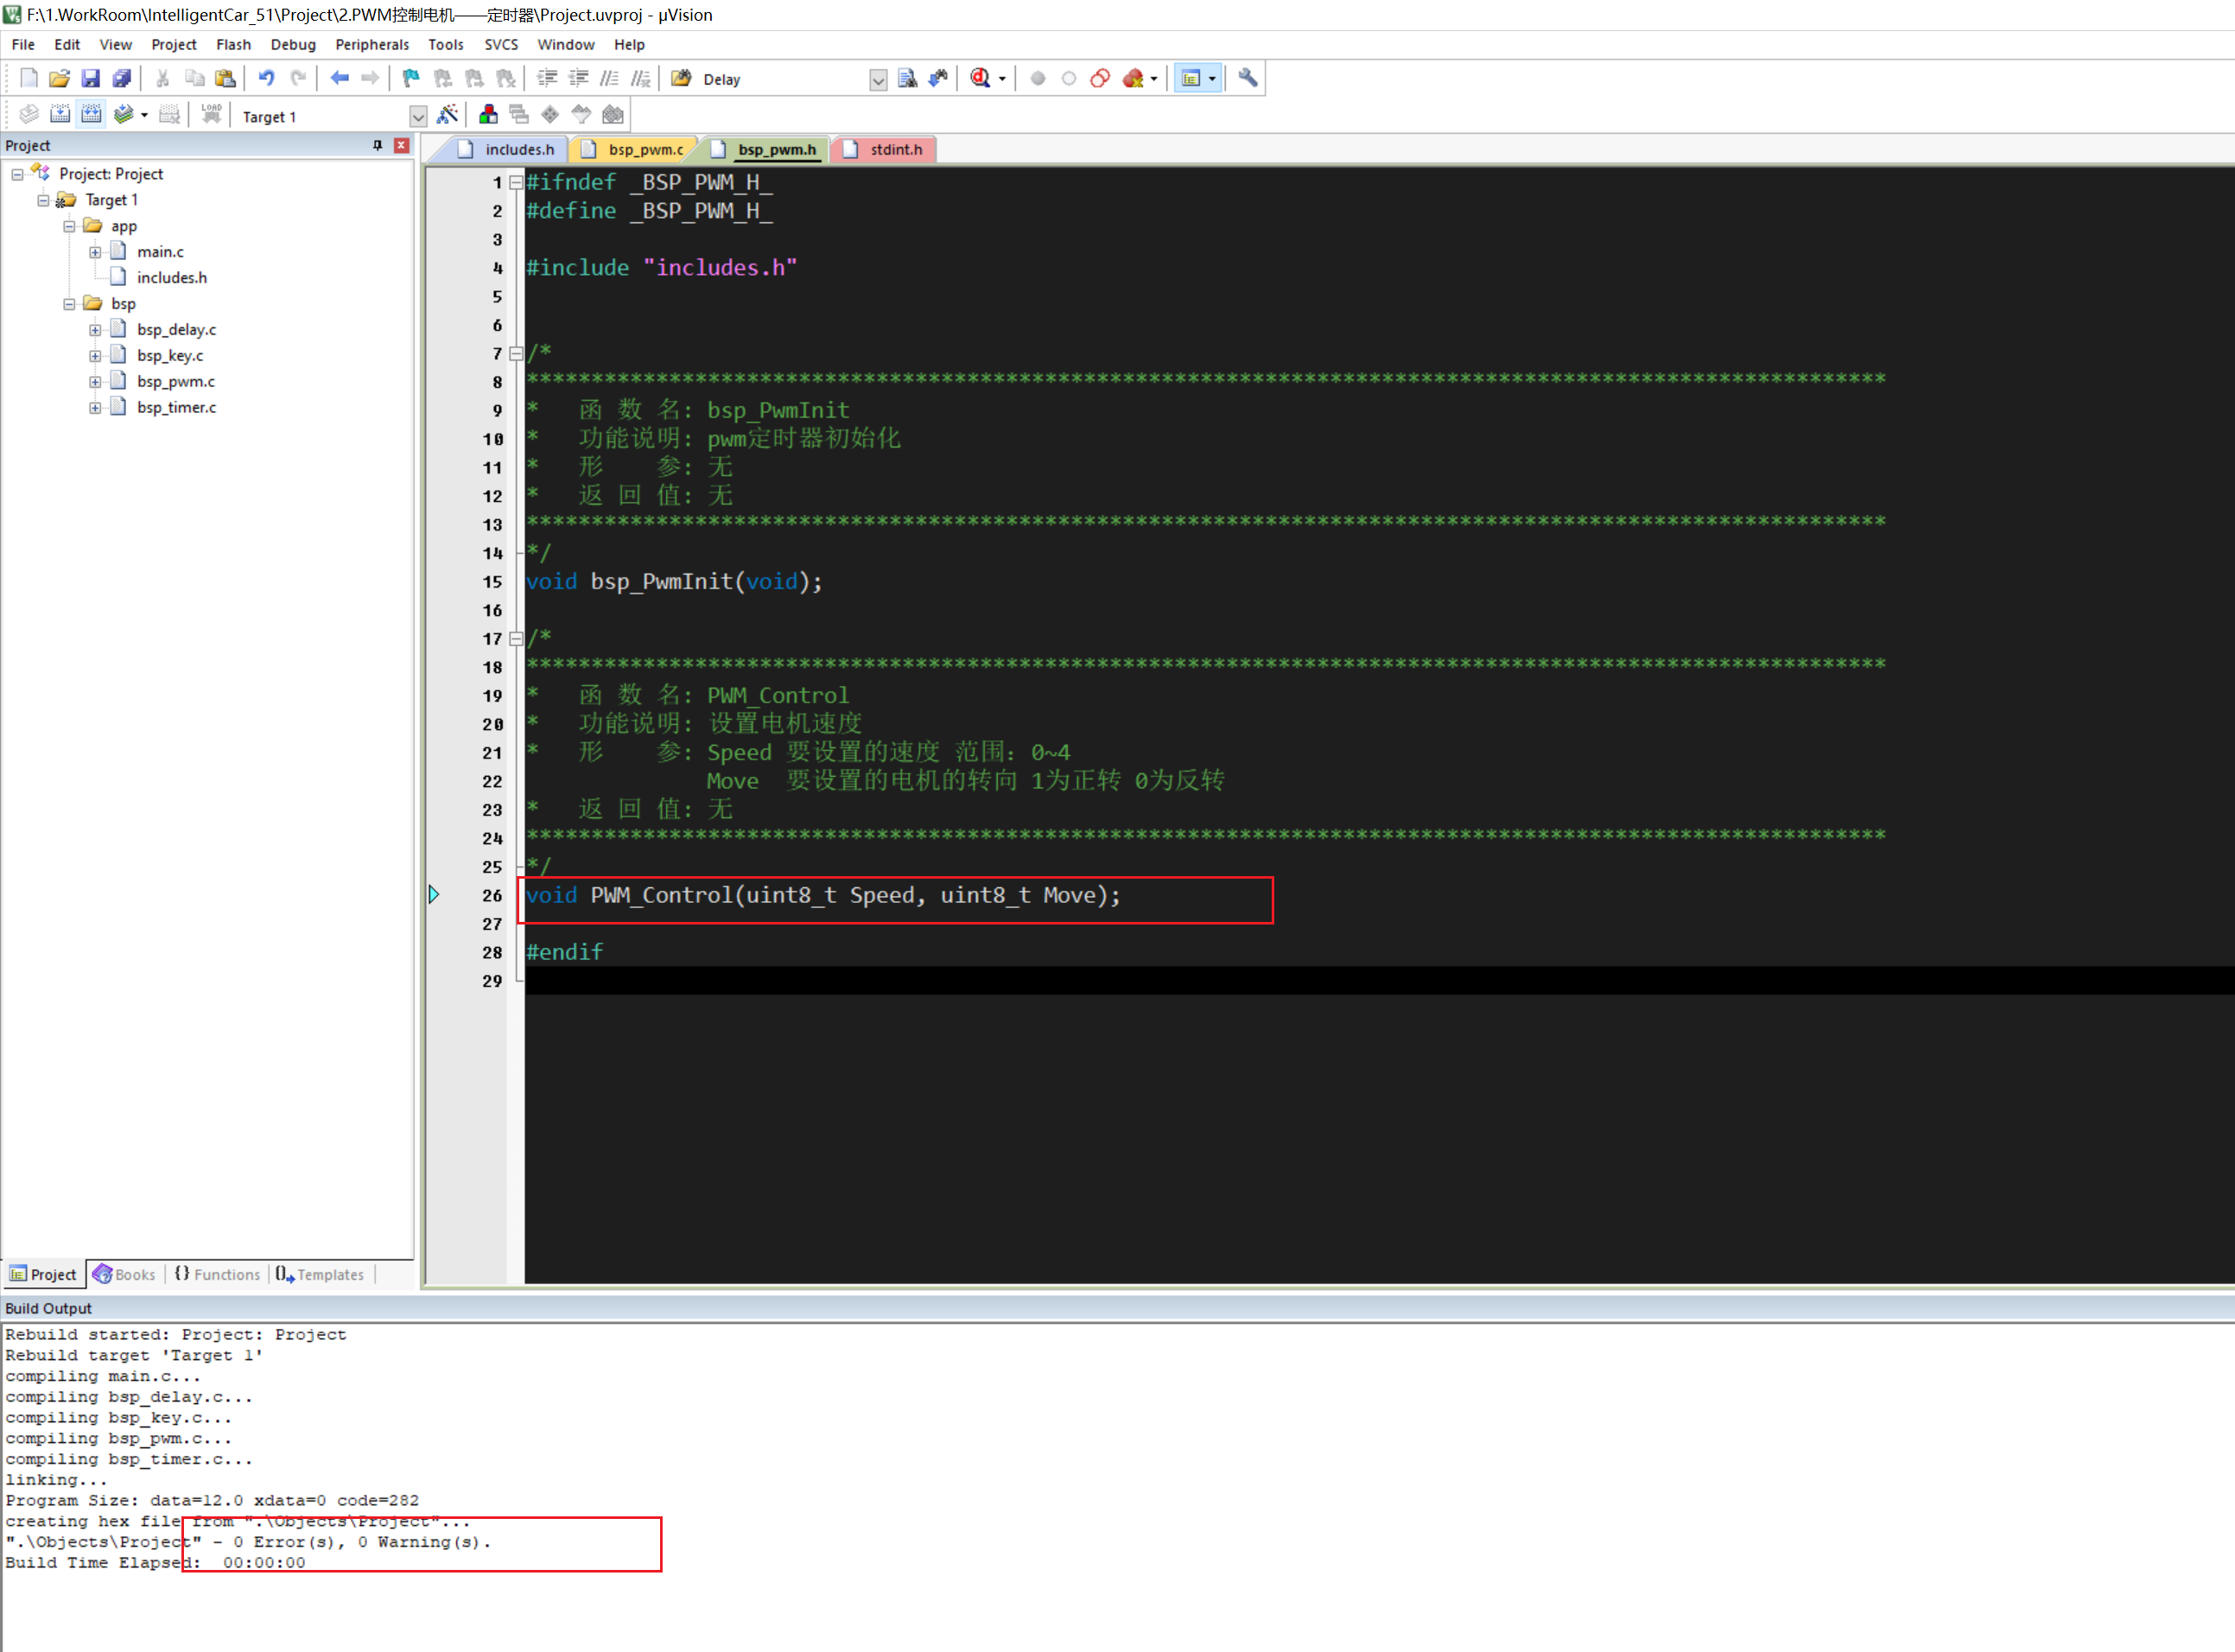Click the Program Size output line
This screenshot has height=1652, width=2235.
[x=212, y=1501]
